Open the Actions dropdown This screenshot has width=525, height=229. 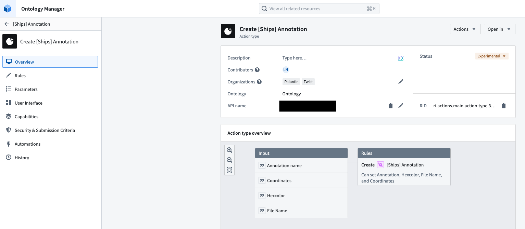coord(465,29)
